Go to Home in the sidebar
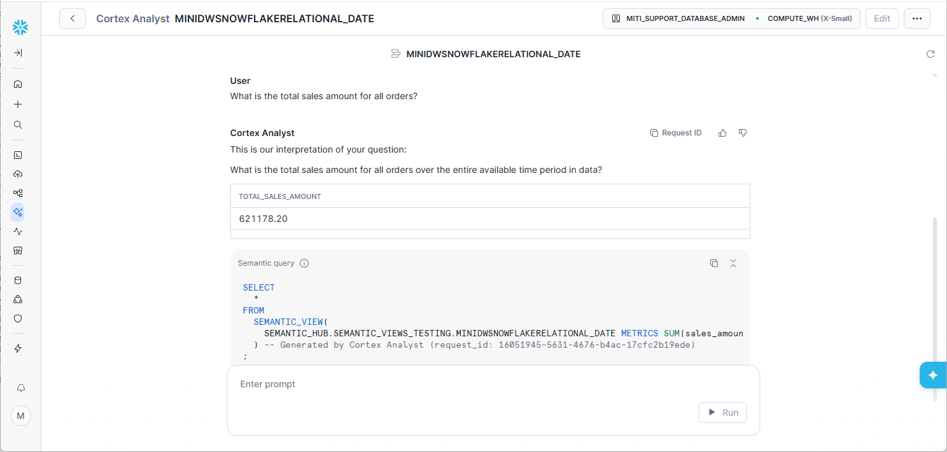947x452 pixels. pyautogui.click(x=18, y=84)
